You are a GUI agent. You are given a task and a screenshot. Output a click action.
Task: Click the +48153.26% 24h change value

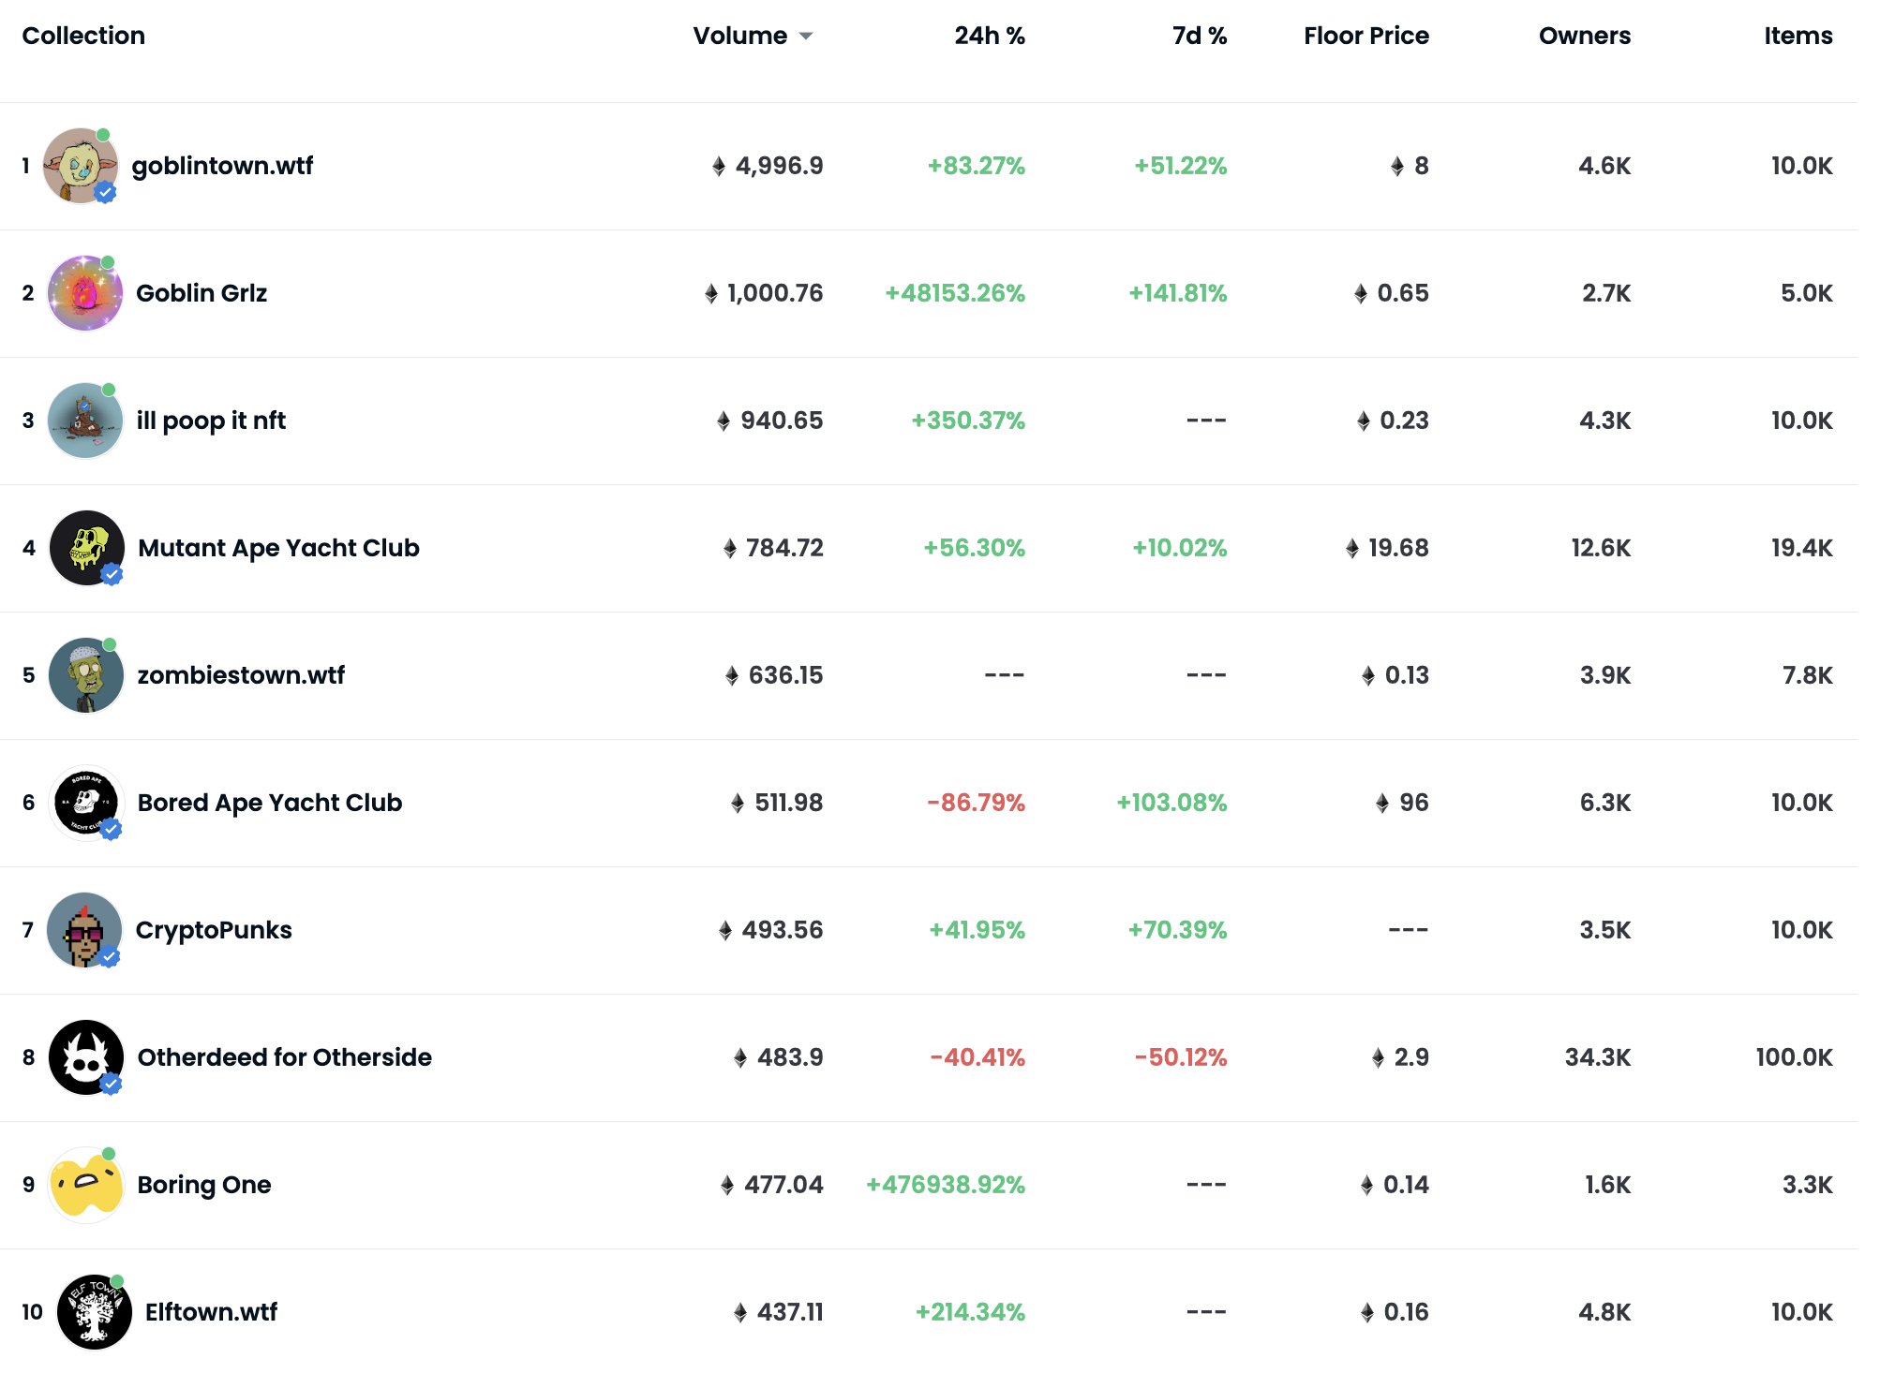pos(955,293)
